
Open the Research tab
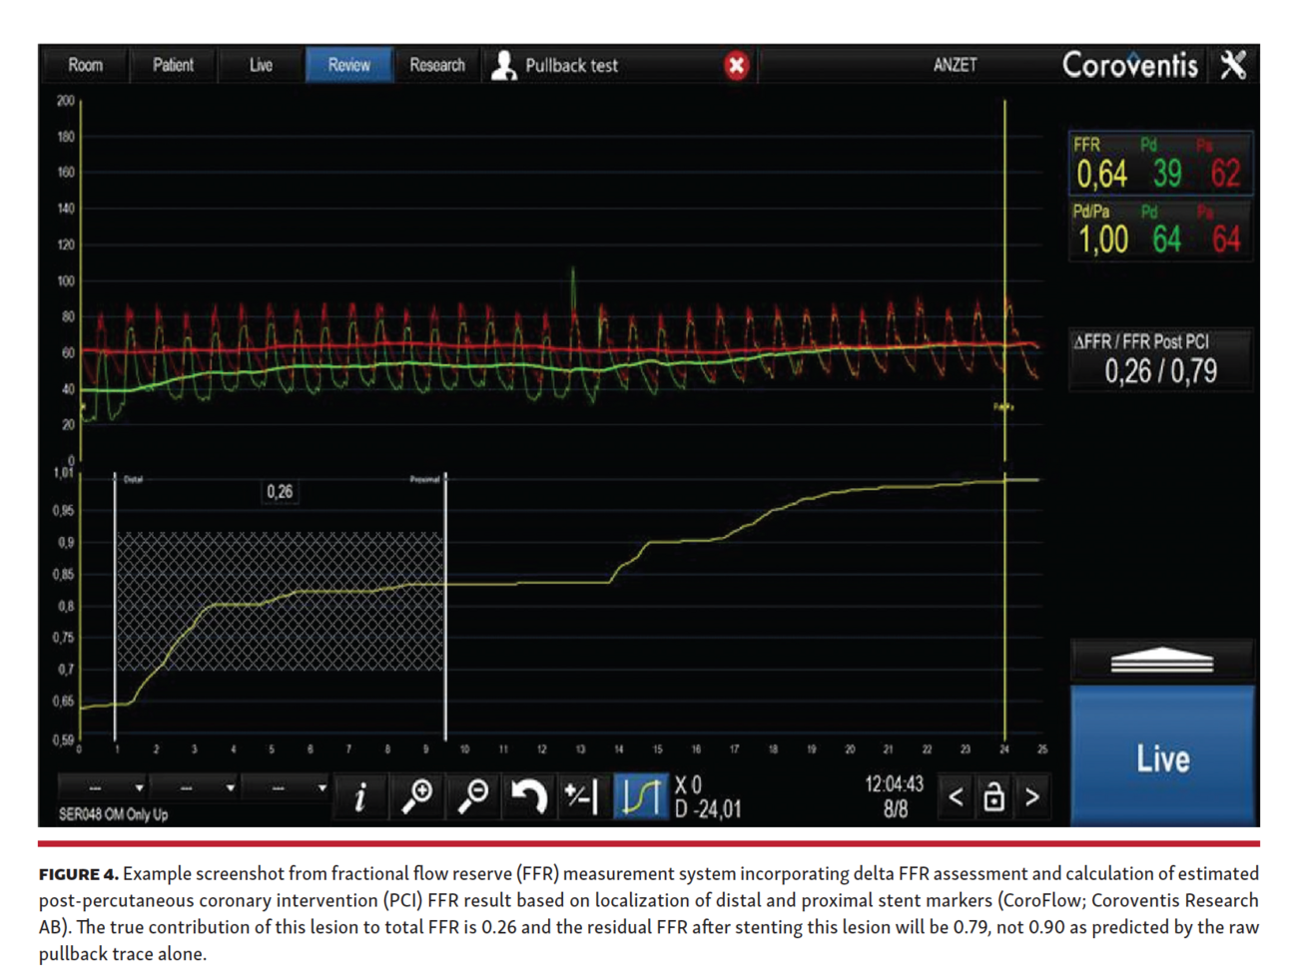[x=436, y=64]
